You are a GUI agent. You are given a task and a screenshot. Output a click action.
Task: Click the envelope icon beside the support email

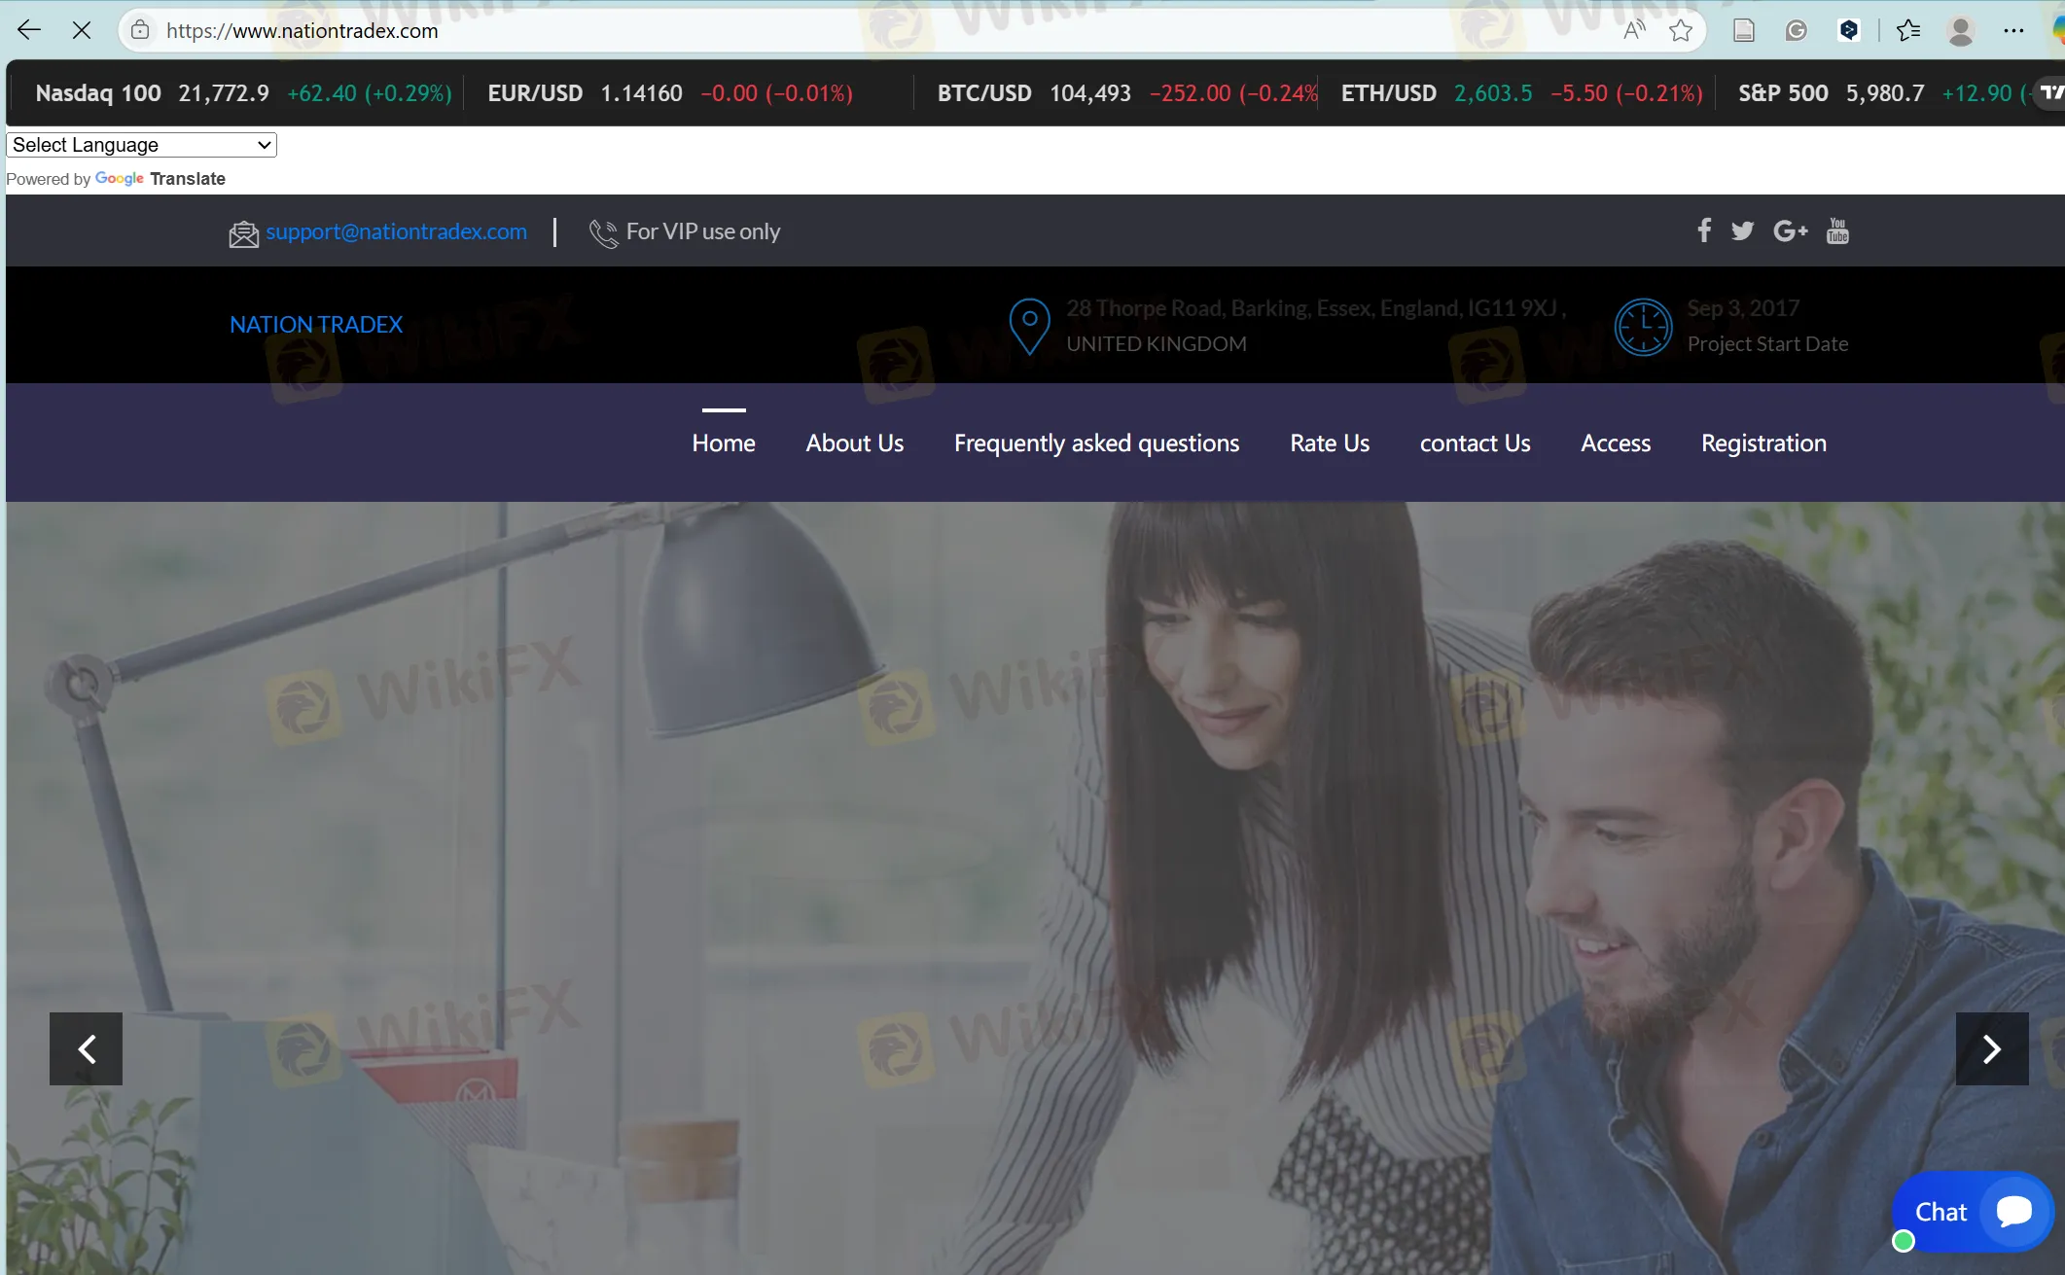pos(242,232)
